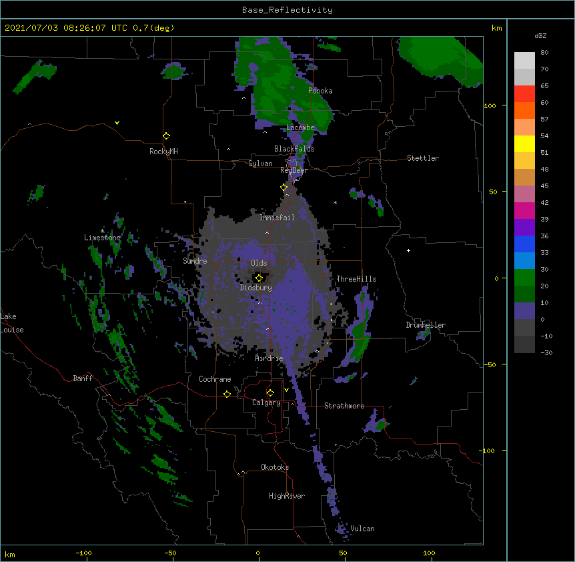Click the ThreeHills city label

[x=356, y=279]
